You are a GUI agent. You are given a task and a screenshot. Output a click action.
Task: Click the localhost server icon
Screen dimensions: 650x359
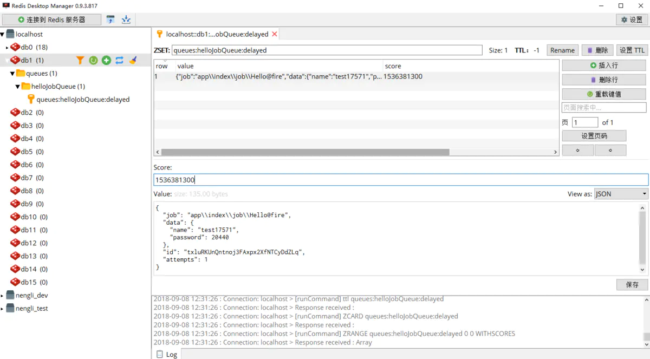(10, 34)
